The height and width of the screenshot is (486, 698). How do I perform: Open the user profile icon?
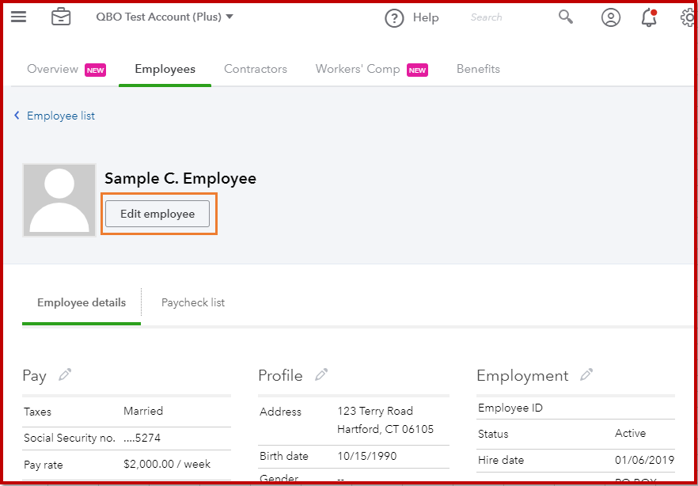[610, 17]
